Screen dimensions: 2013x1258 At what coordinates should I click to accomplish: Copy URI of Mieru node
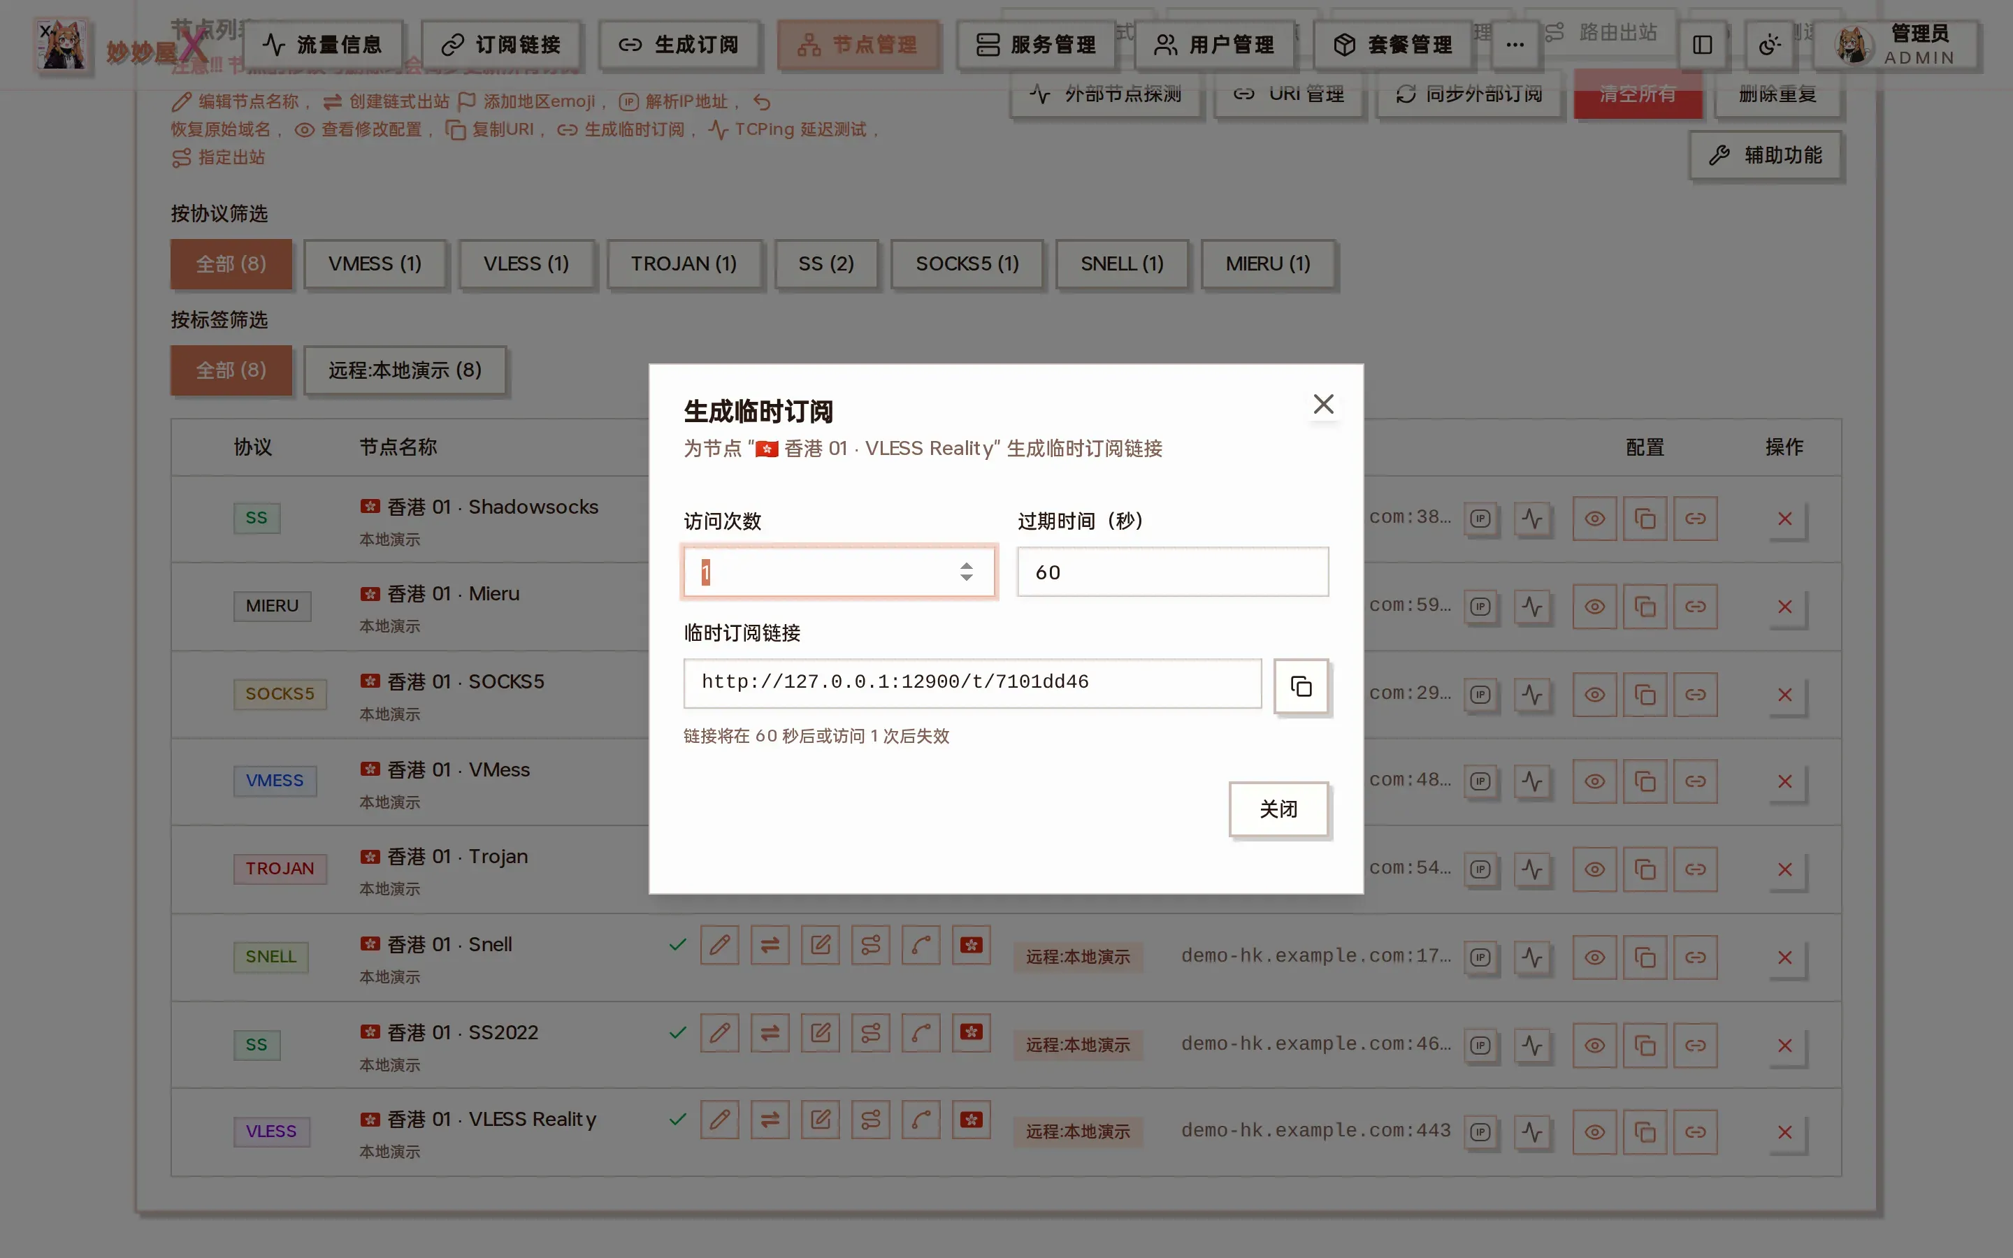1645,607
